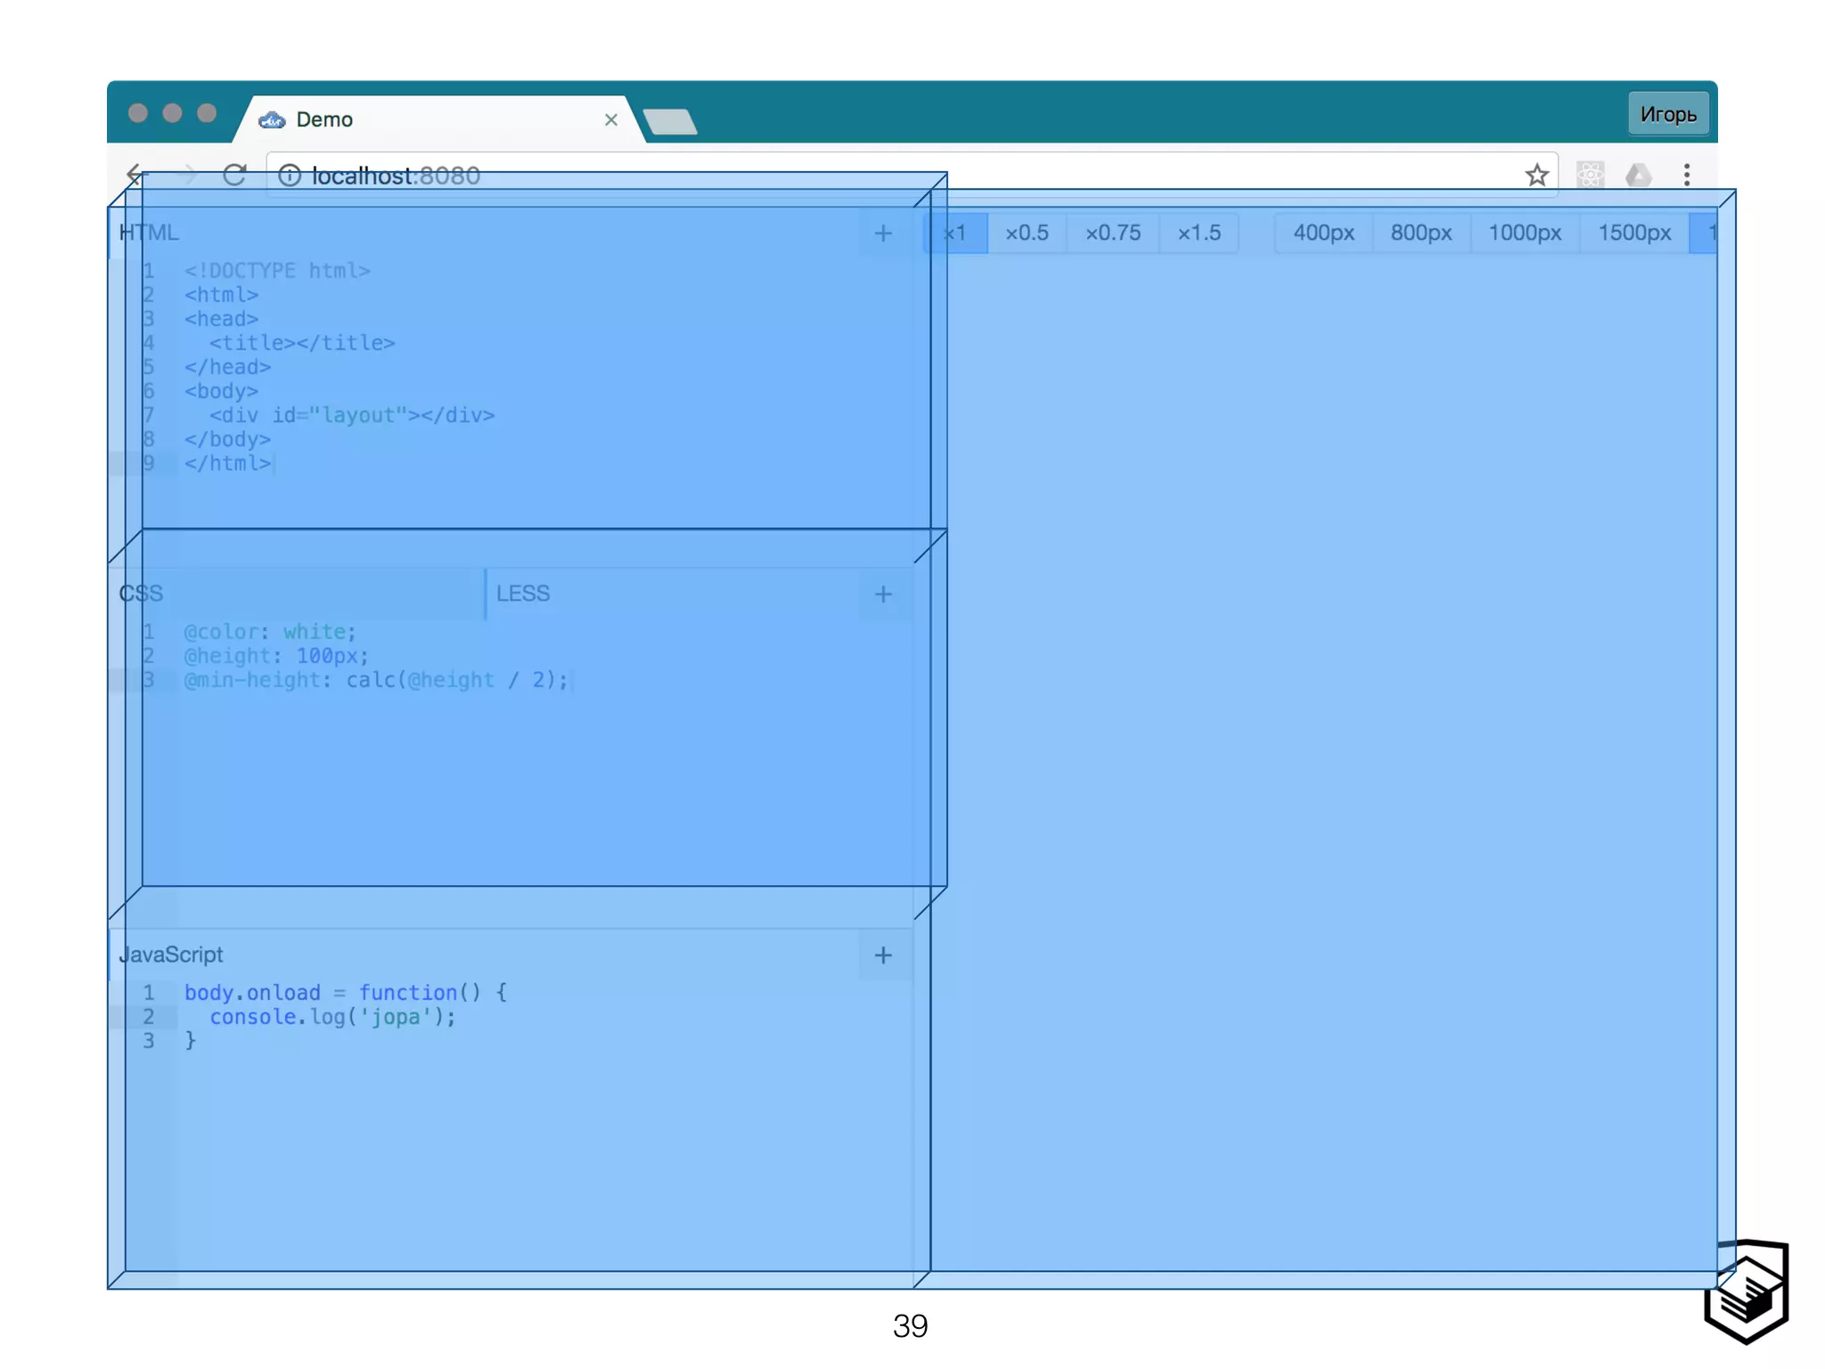The image size is (1825, 1369).
Task: Click the React devtools extension icon
Action: click(x=1590, y=175)
